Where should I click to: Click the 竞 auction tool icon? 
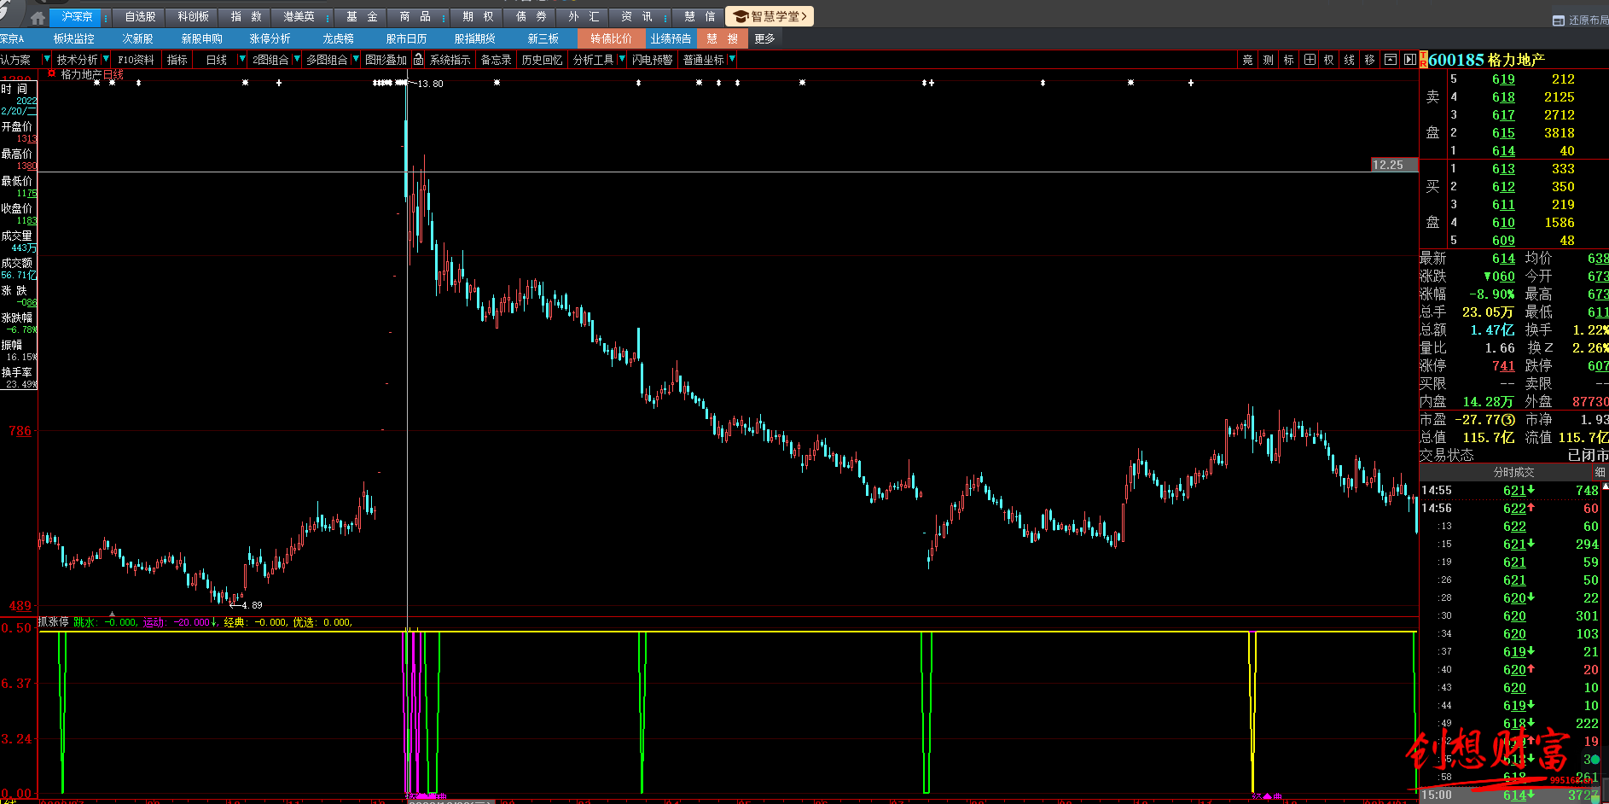tap(1247, 60)
